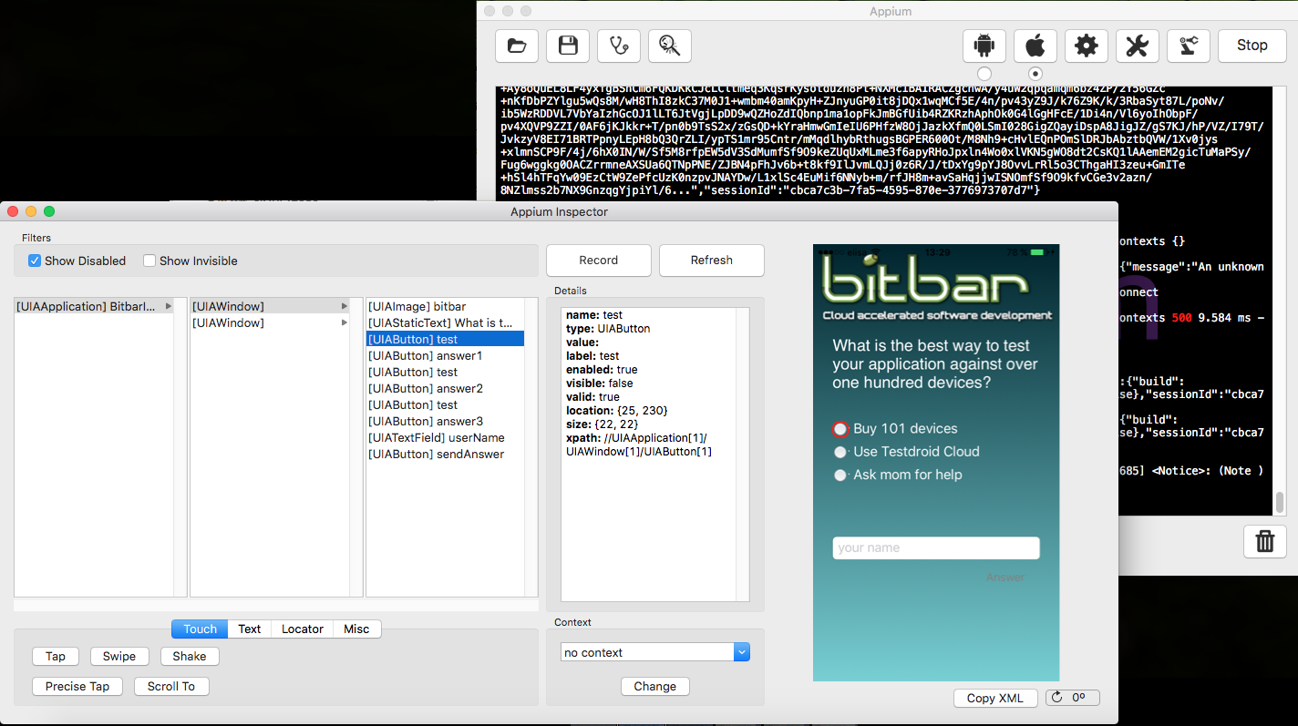Select Use Testdroid Cloud radio option
1298x726 pixels.
click(840, 452)
